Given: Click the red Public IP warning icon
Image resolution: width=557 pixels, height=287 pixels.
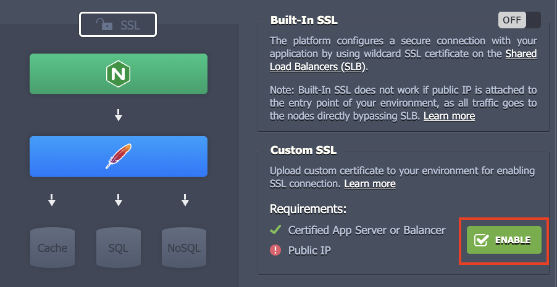Looking at the screenshot, I should (x=275, y=251).
